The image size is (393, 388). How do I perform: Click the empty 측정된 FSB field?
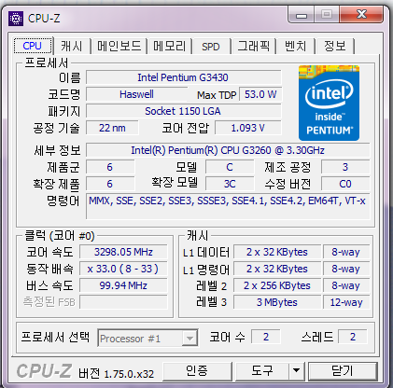click(123, 302)
